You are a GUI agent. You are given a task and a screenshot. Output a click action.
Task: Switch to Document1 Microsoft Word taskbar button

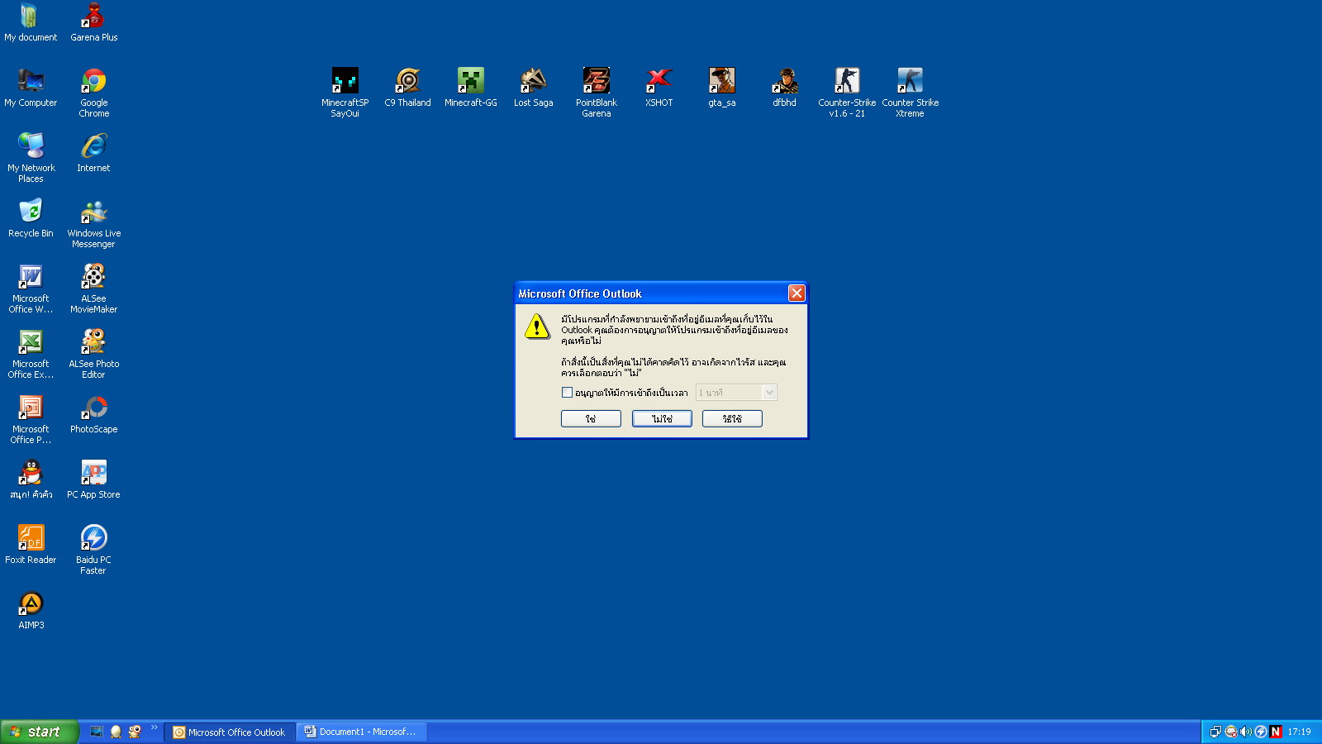tap(362, 732)
